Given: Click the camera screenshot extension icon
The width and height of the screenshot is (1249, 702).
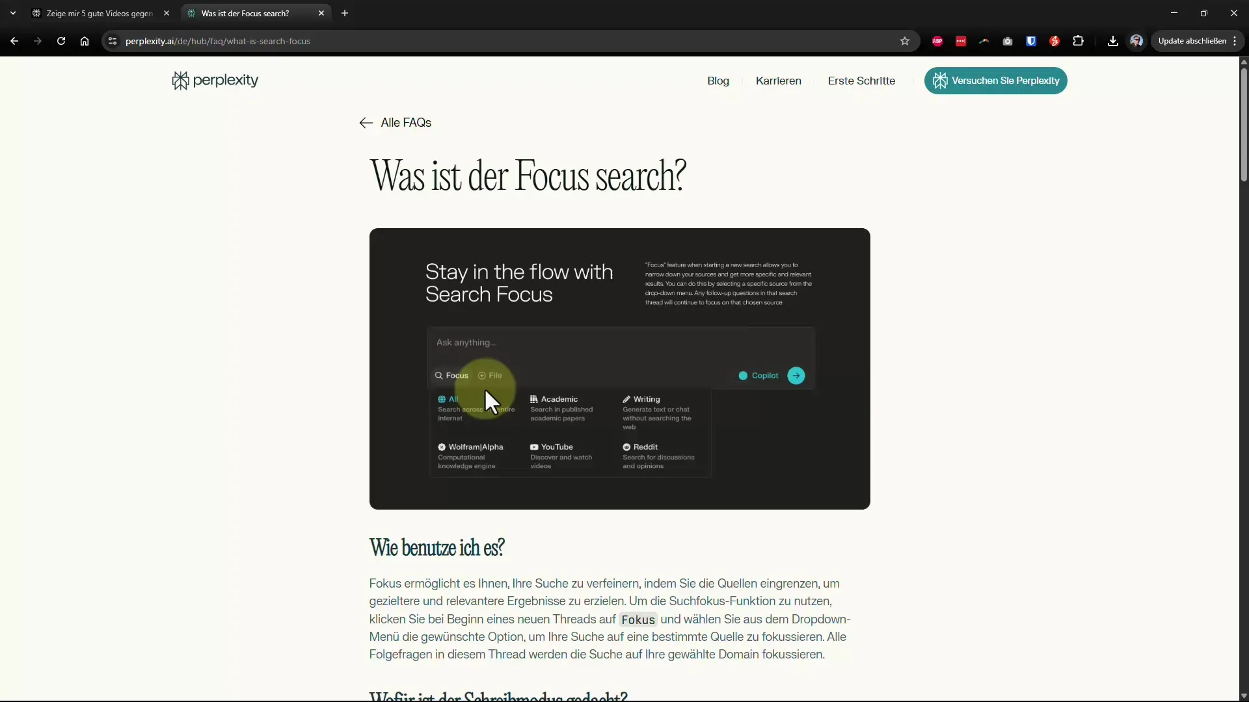Looking at the screenshot, I should click(1008, 41).
